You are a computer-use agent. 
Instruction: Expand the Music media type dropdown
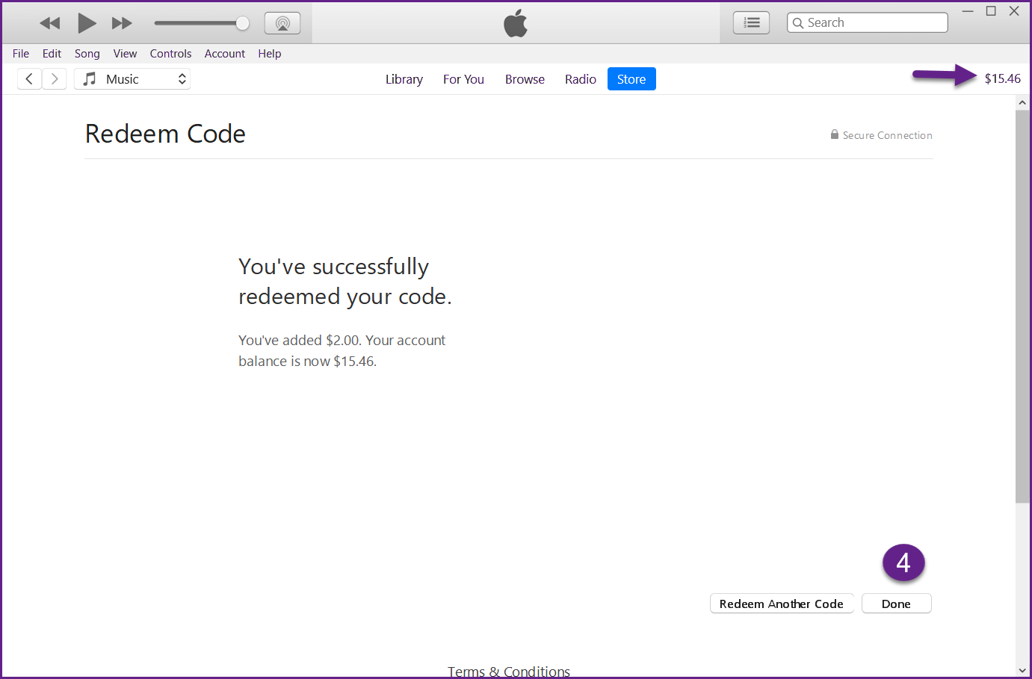(x=133, y=79)
